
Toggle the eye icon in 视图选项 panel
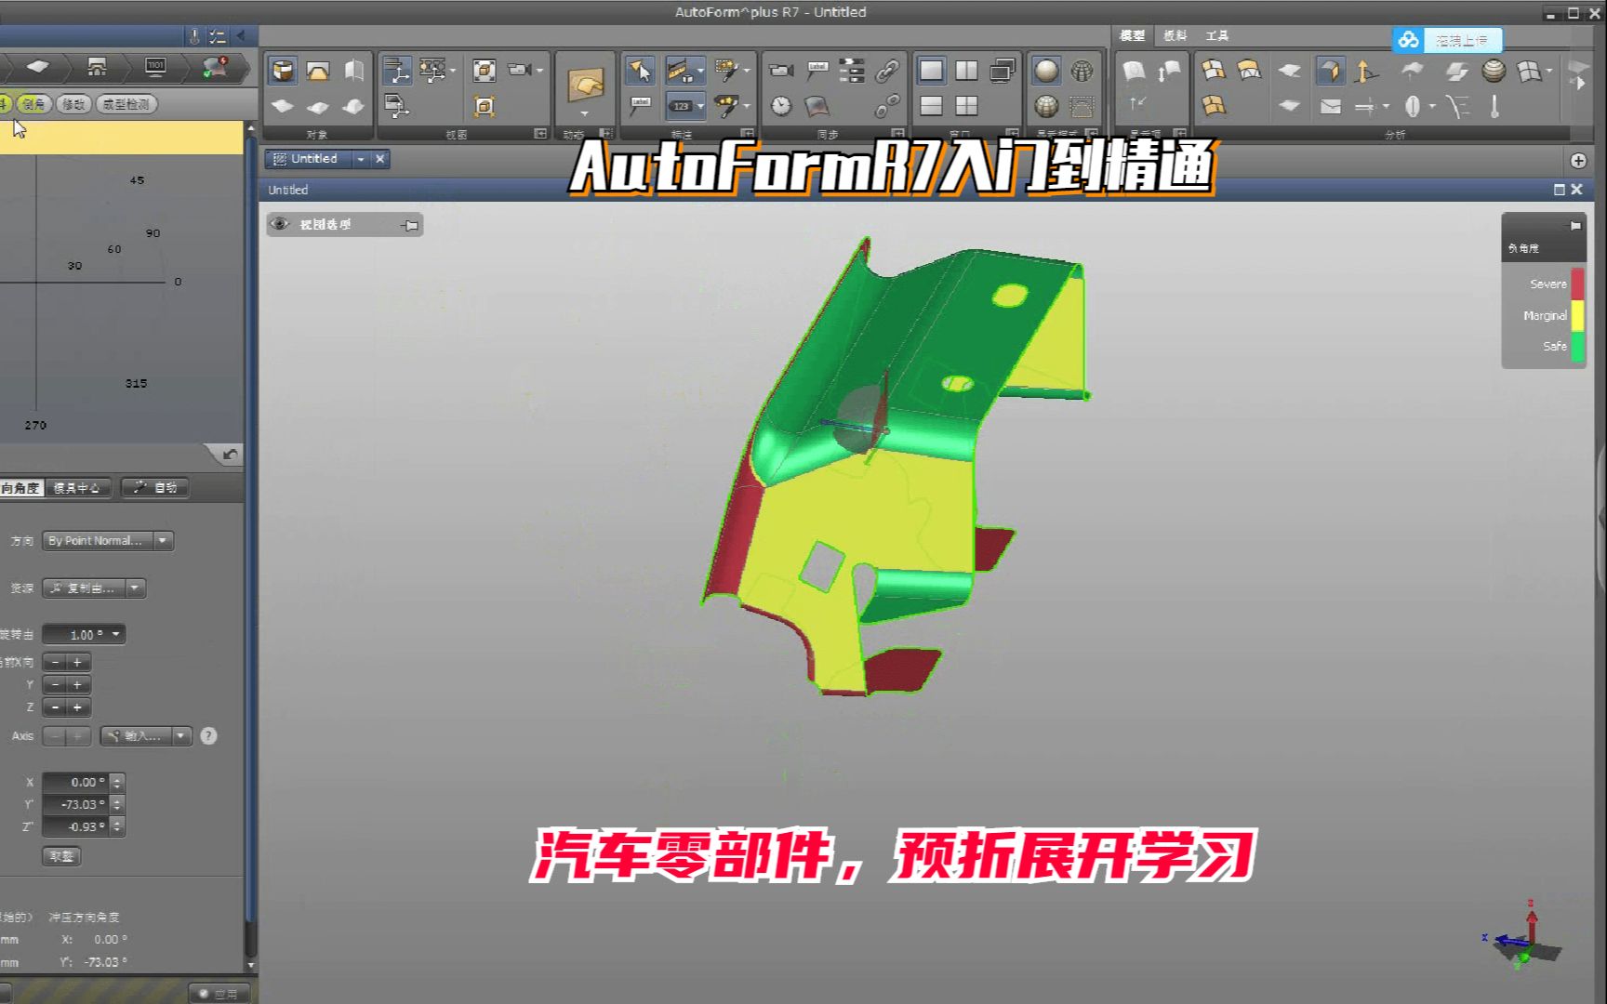coord(279,224)
